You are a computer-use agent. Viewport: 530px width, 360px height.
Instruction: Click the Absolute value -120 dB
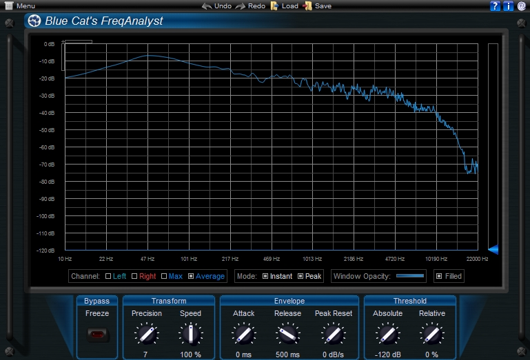pyautogui.click(x=388, y=354)
